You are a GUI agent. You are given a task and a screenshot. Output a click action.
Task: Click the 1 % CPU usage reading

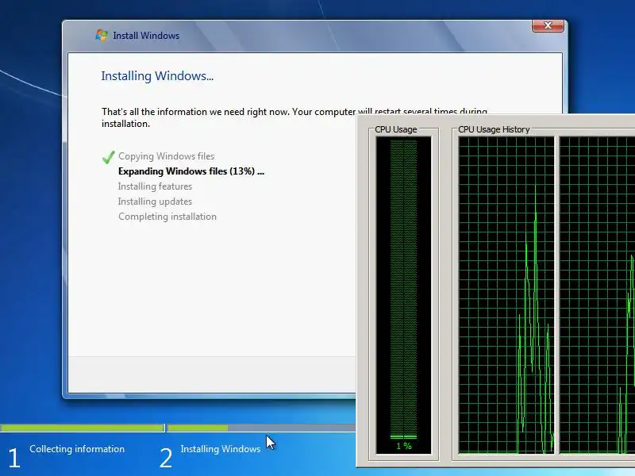[x=404, y=446]
